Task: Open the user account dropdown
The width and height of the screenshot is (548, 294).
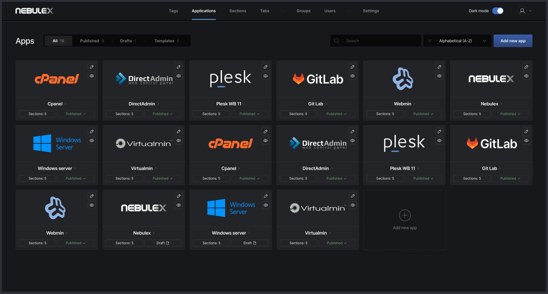Action: (524, 10)
